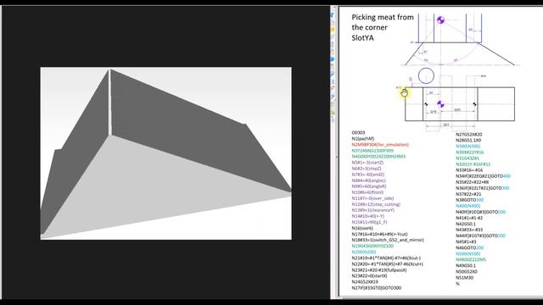Click the line 'N24G52X#19'
543x305 pixels.
[365, 282]
